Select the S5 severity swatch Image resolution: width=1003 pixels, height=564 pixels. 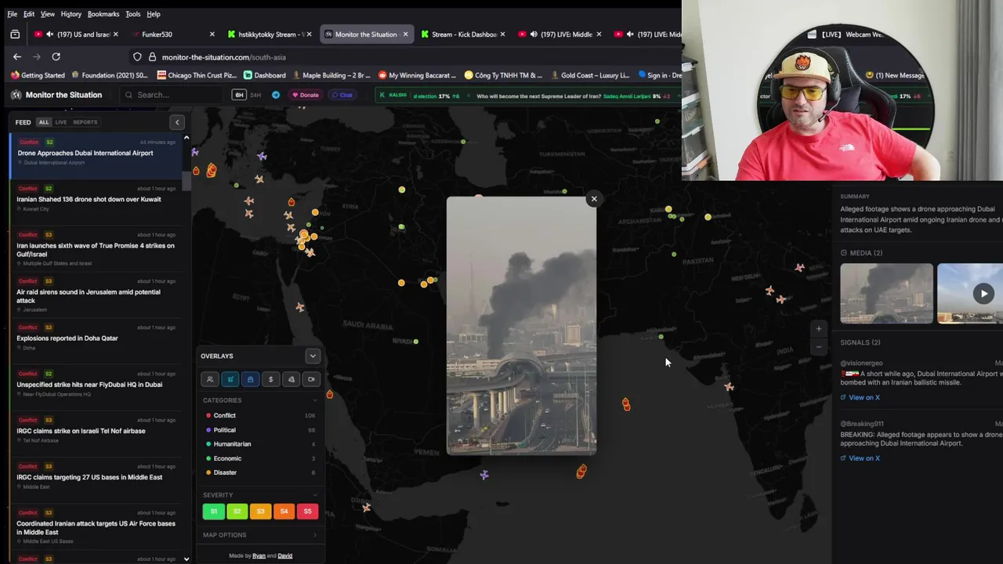point(307,512)
